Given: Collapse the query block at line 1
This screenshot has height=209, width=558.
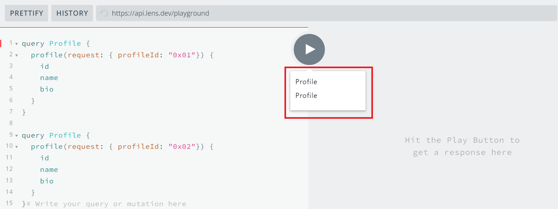Looking at the screenshot, I should pos(16,44).
